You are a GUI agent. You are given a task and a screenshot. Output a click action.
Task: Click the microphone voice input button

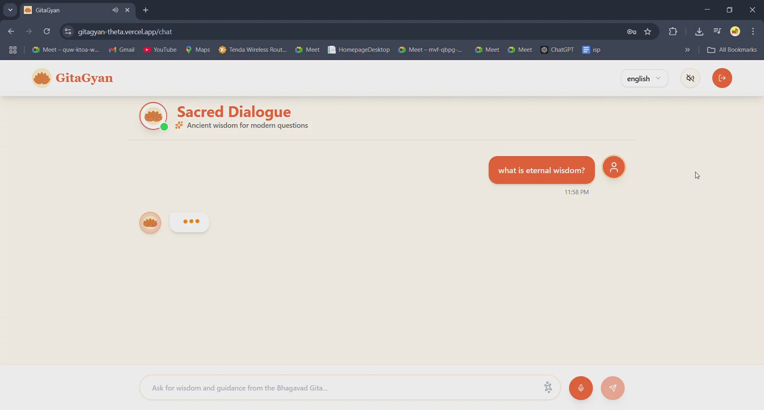(581, 388)
